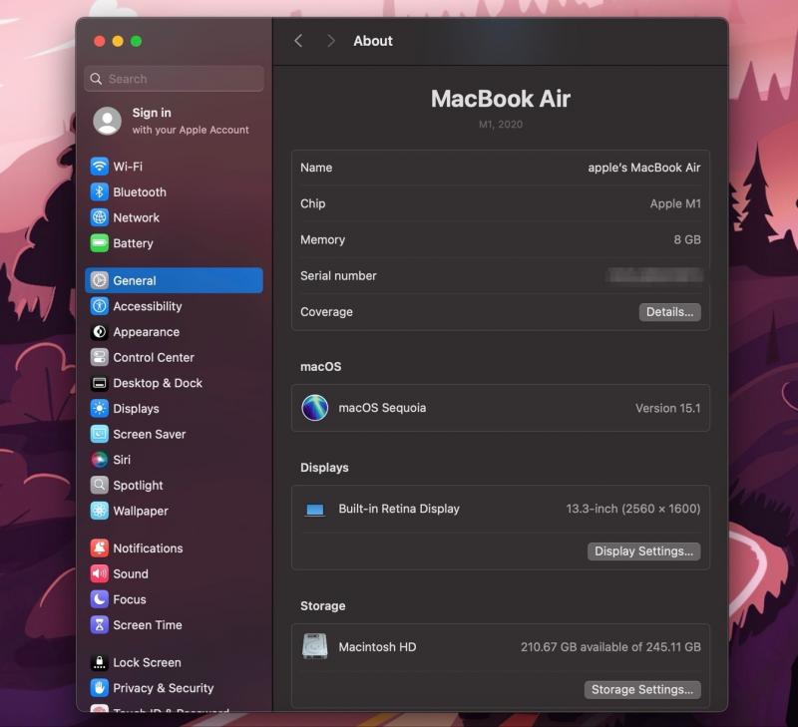The height and width of the screenshot is (727, 798).
Task: Click the Appearance icon
Action: (x=99, y=332)
